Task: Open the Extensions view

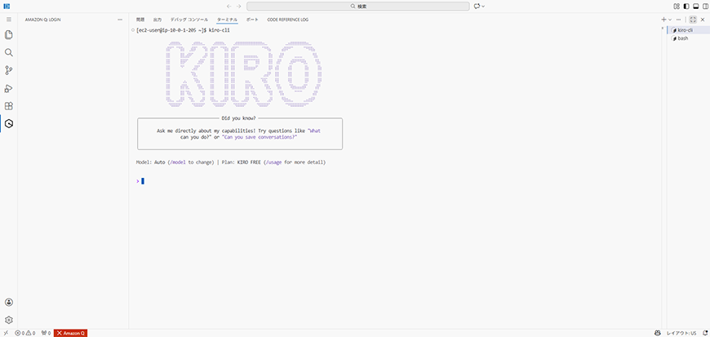Action: [x=9, y=106]
